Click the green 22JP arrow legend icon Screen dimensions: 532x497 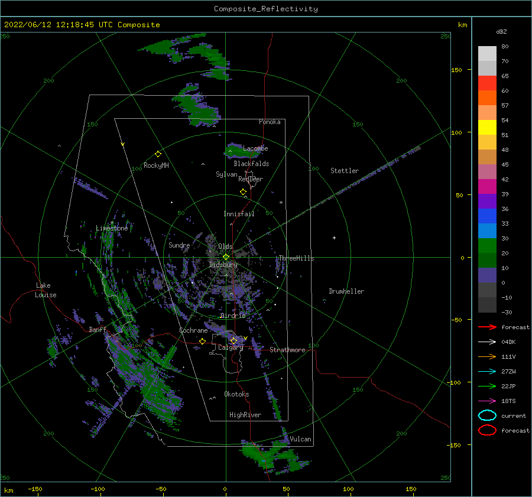[x=487, y=386]
